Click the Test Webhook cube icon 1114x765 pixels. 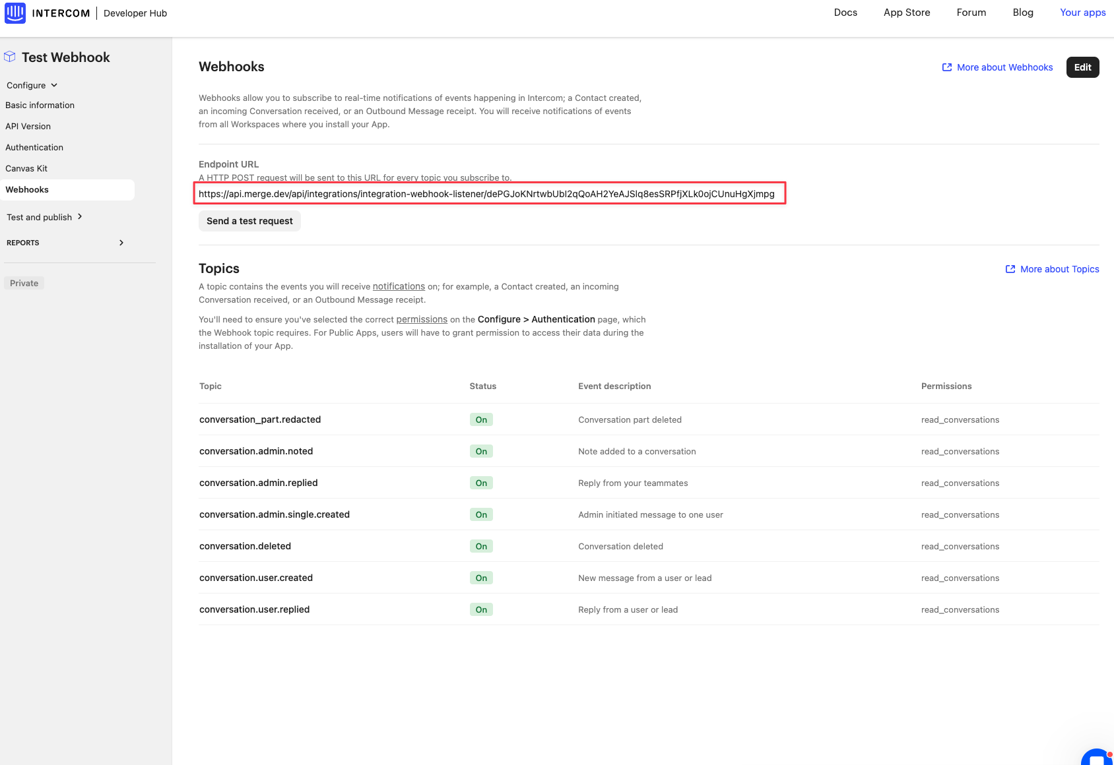coord(10,57)
